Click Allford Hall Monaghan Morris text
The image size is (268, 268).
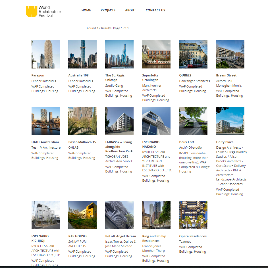coord(229,83)
